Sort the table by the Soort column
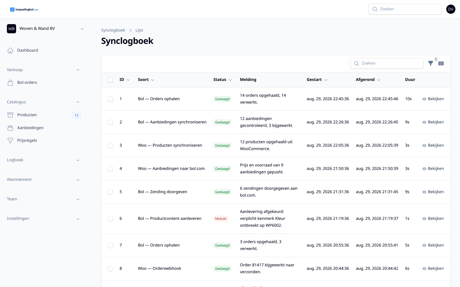Viewport: 460px width, 287px height. coord(146,80)
